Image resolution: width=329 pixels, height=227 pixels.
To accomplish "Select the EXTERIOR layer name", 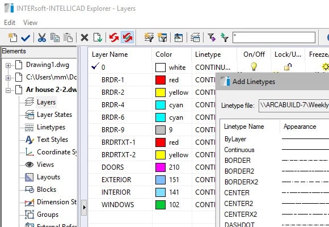I will point(116,180).
